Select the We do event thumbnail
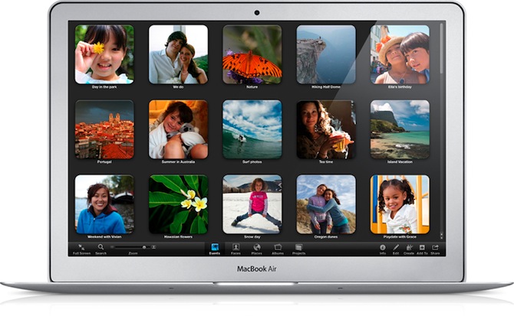The width and height of the screenshot is (514, 316). coord(178,54)
